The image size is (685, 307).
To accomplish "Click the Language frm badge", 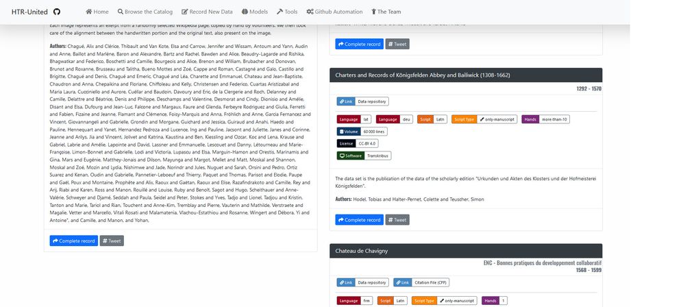I will pos(355,301).
